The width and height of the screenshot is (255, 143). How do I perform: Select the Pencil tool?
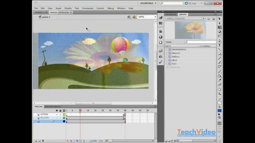pyautogui.click(x=220, y=58)
